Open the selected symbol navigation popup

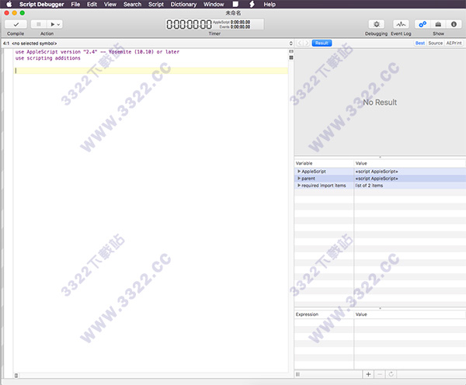pos(148,43)
